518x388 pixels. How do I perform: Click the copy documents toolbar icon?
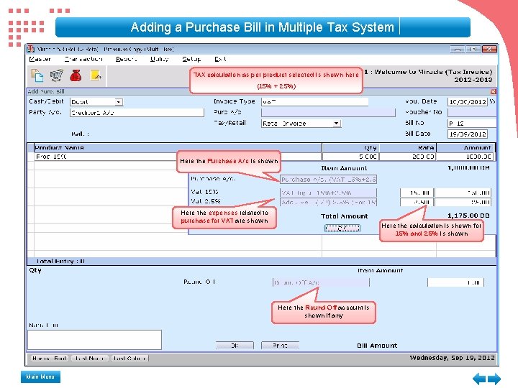click(37, 75)
